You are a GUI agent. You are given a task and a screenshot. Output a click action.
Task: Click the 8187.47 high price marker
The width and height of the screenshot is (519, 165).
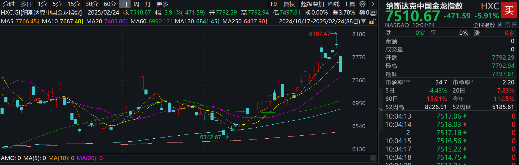tap(319, 33)
